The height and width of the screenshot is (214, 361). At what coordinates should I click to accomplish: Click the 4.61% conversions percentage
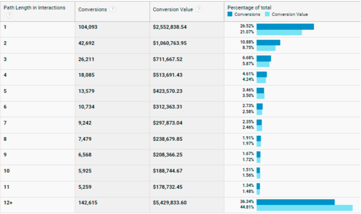tap(248, 74)
